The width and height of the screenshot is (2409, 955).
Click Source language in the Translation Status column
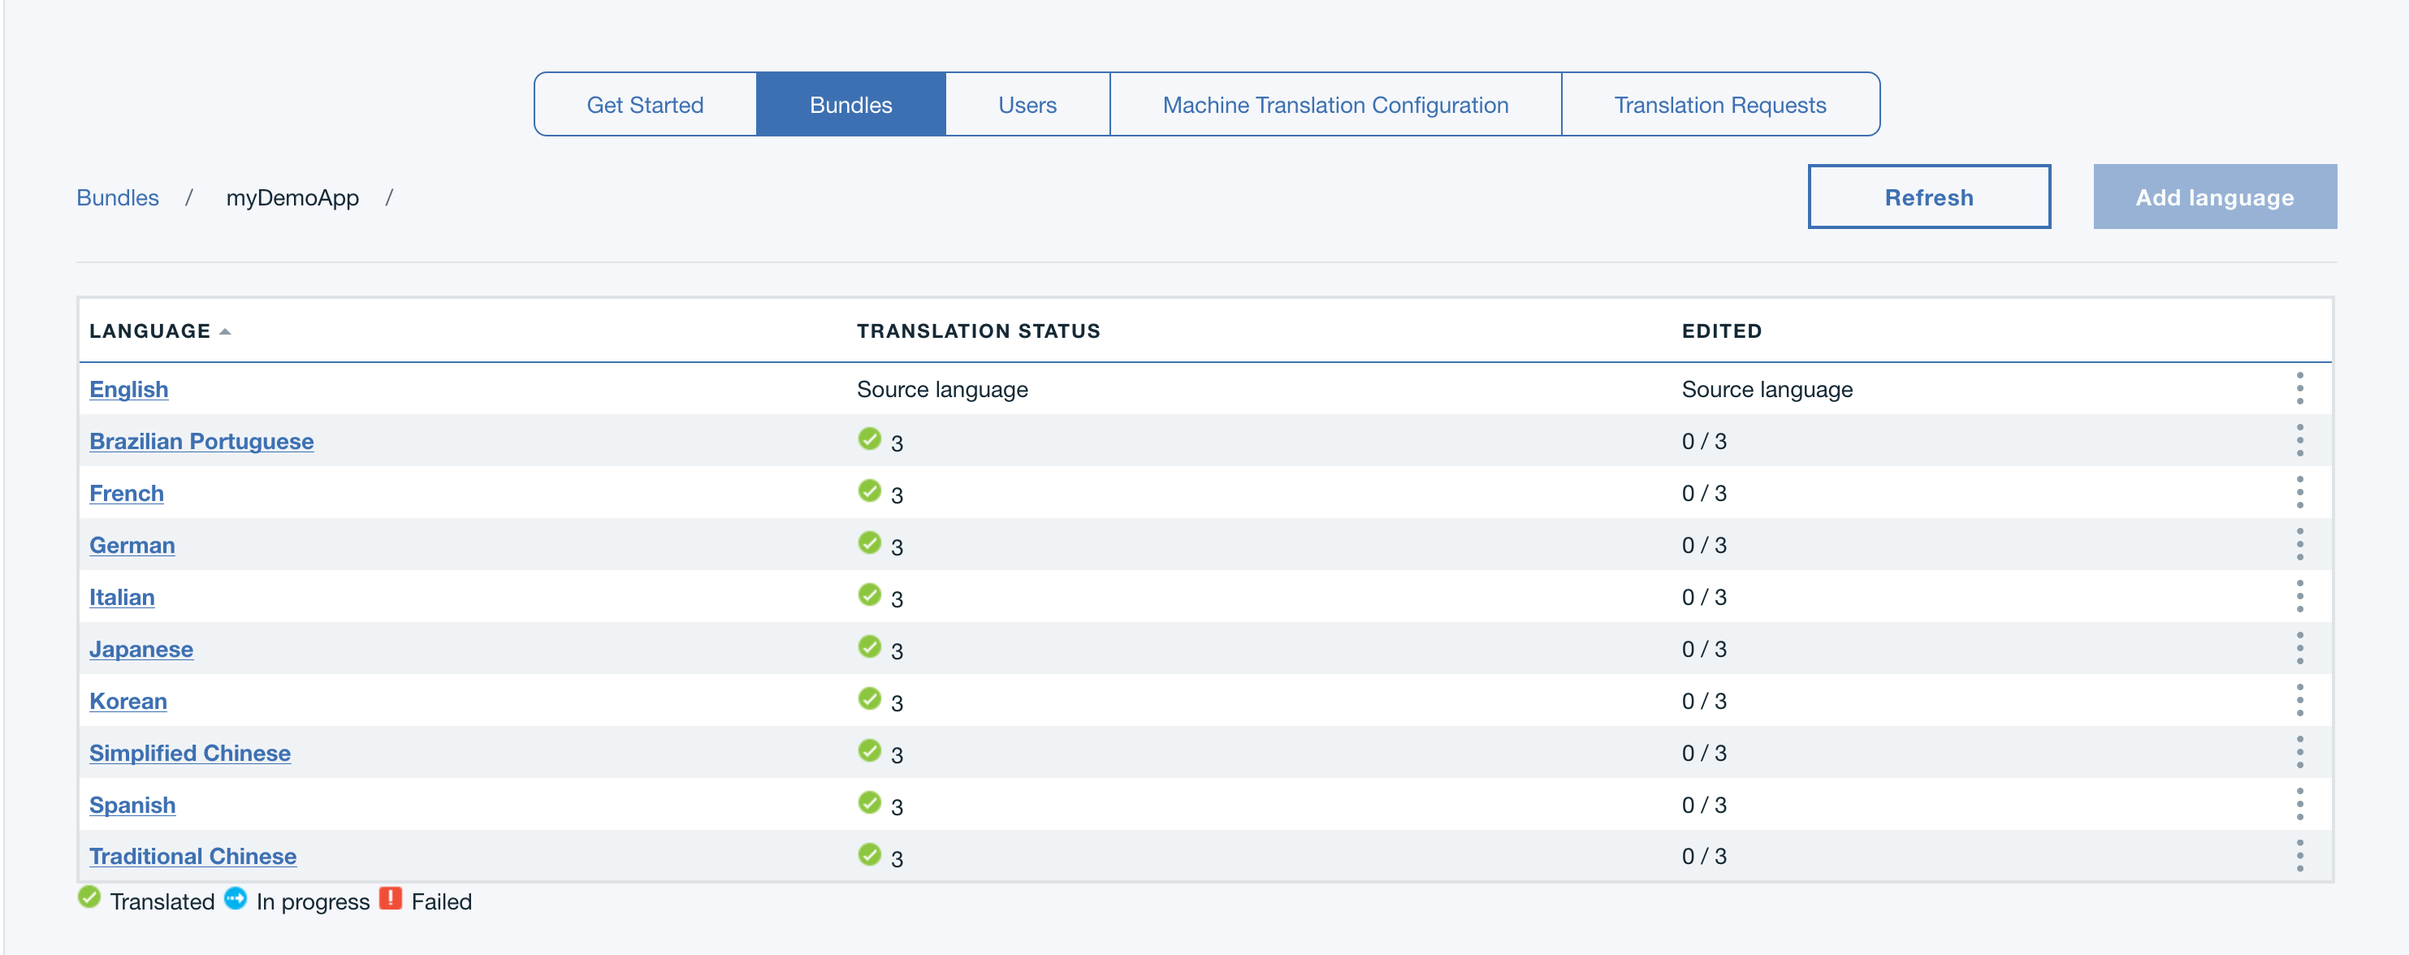tap(943, 389)
